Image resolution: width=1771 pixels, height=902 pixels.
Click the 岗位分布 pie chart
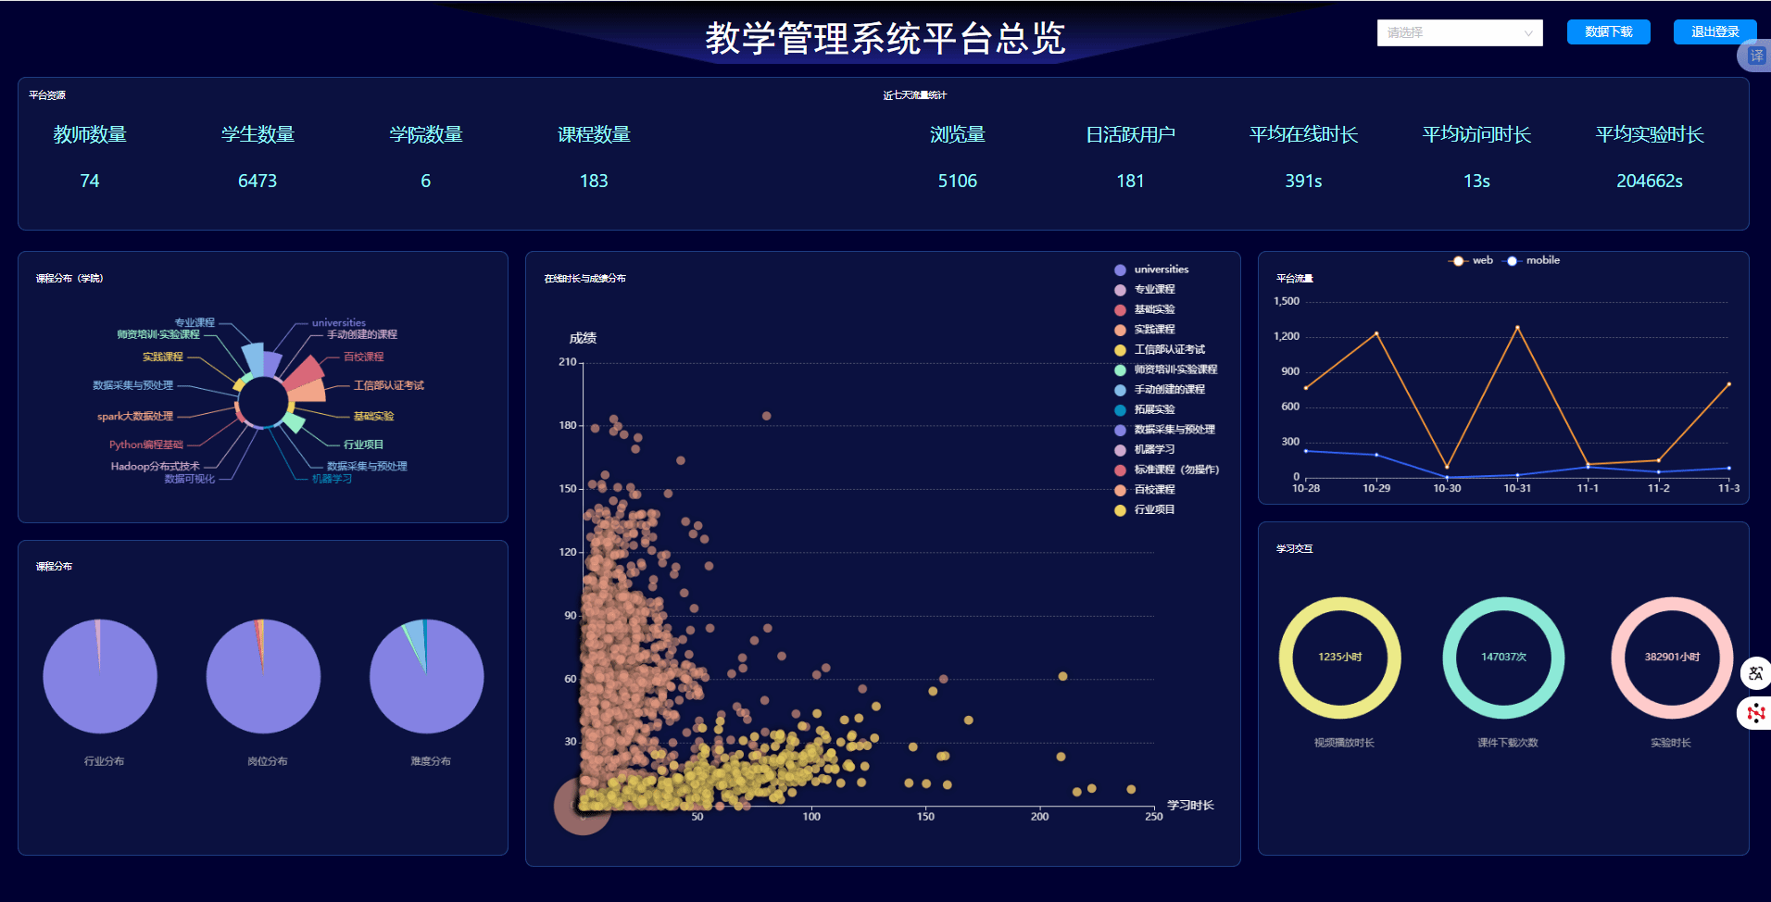click(x=263, y=677)
